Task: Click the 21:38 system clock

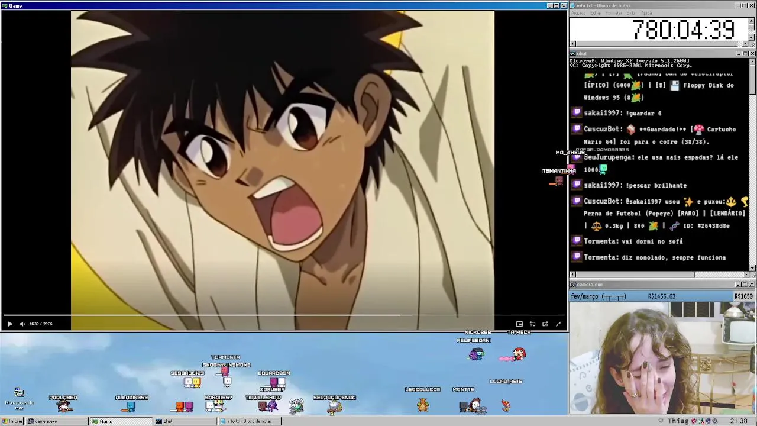Action: pyautogui.click(x=739, y=421)
